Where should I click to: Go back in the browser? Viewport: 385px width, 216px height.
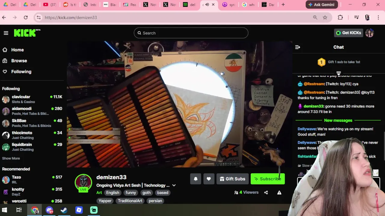click(x=4, y=17)
